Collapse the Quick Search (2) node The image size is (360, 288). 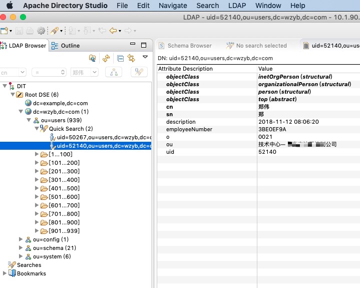click(x=37, y=128)
